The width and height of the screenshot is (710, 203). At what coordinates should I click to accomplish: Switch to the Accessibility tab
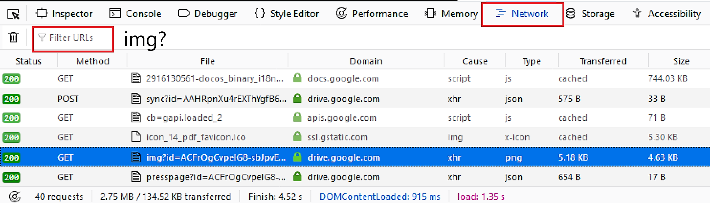(x=667, y=14)
